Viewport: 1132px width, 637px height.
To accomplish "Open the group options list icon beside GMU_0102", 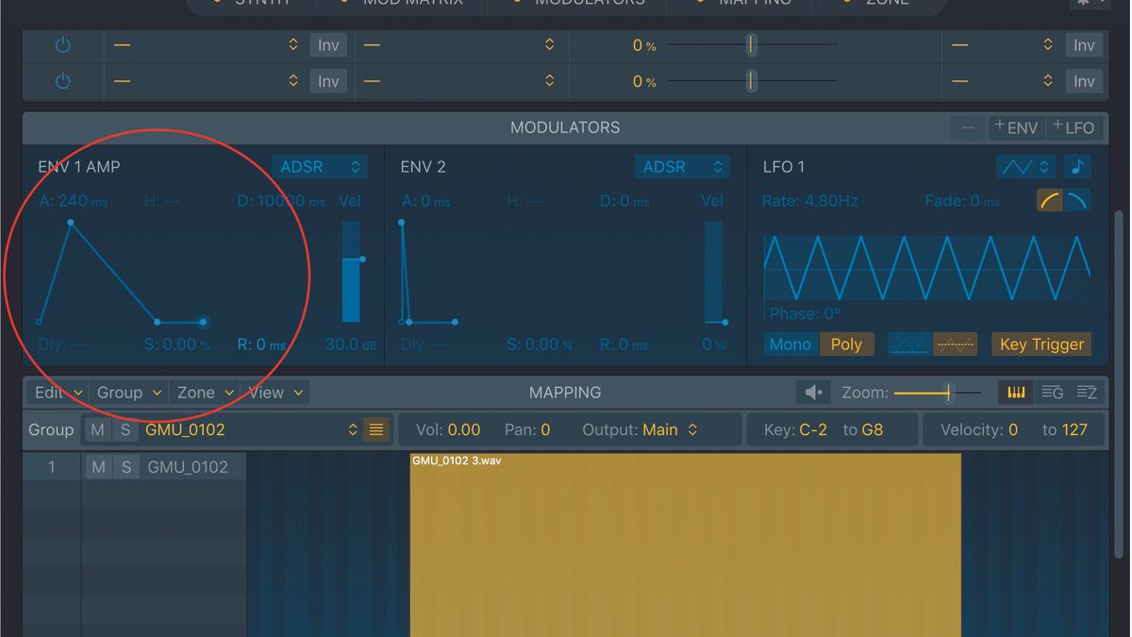I will pos(375,429).
